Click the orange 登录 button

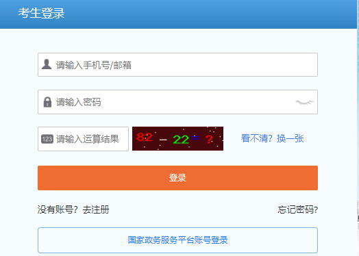pos(177,178)
